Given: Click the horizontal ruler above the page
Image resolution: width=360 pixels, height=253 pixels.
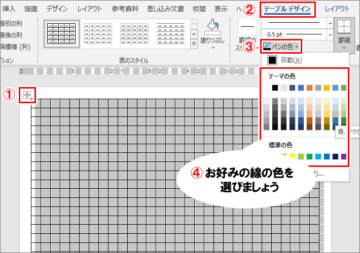Looking at the screenshot, I should pyautogui.click(x=138, y=71).
